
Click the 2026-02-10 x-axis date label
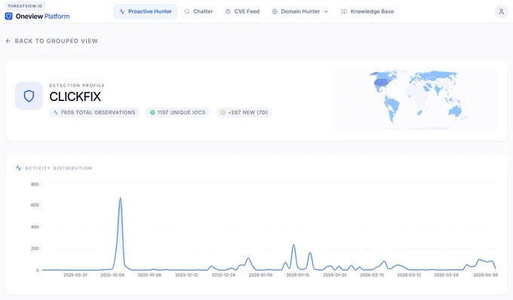pyautogui.click(x=372, y=275)
